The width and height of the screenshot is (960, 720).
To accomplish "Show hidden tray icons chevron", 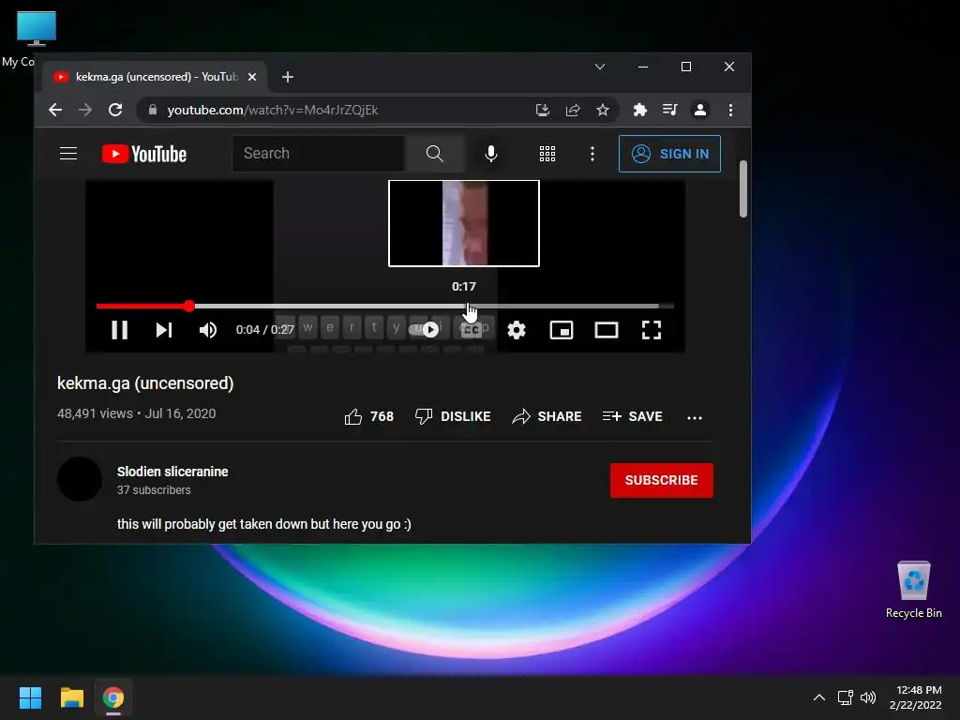I will pyautogui.click(x=818, y=697).
